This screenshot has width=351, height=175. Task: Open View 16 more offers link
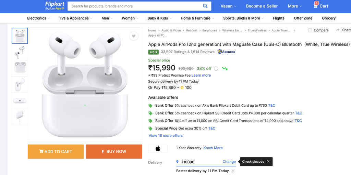[x=166, y=136]
